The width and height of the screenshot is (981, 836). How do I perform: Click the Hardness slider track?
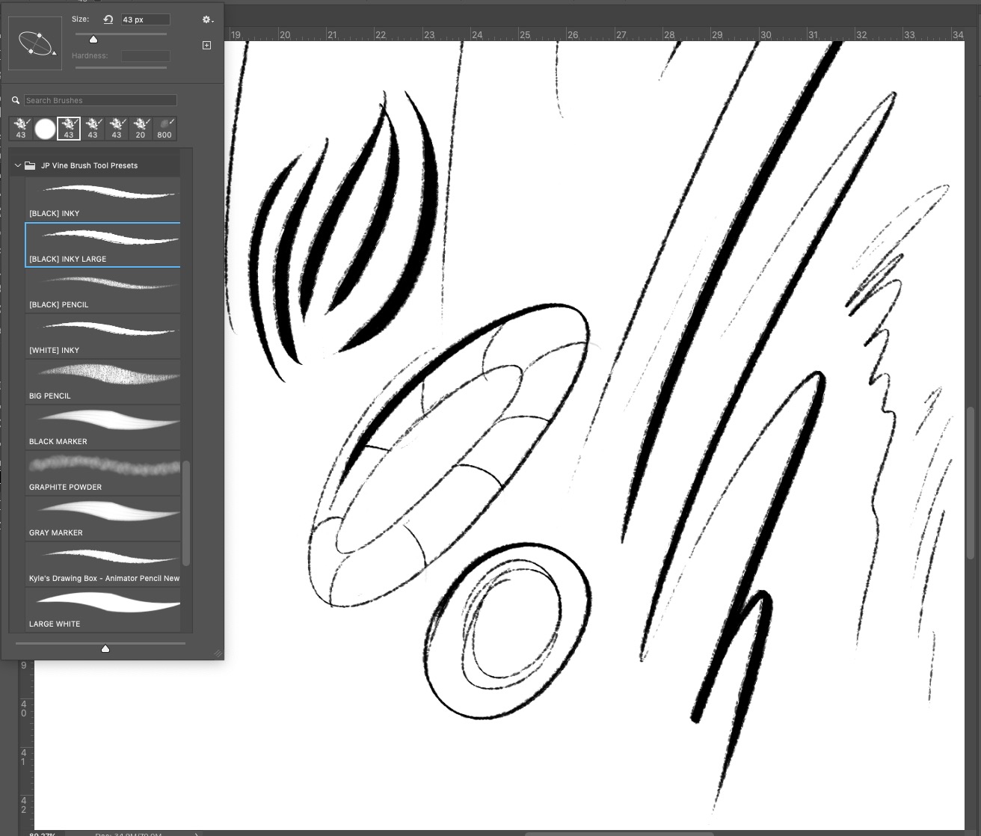pos(121,67)
